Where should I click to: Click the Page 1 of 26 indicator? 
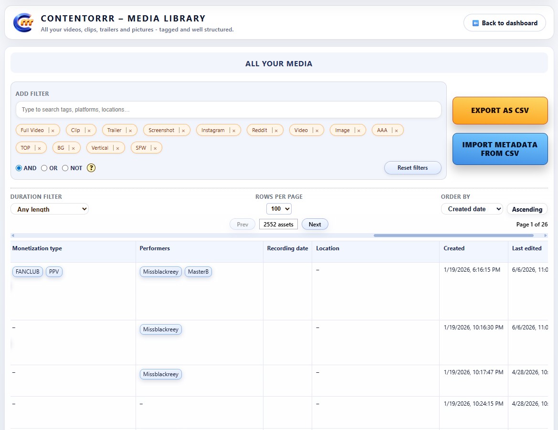coord(532,224)
